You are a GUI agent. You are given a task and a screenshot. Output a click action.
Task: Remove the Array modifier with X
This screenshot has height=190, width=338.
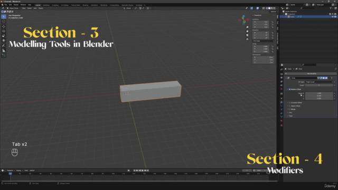(332, 78)
